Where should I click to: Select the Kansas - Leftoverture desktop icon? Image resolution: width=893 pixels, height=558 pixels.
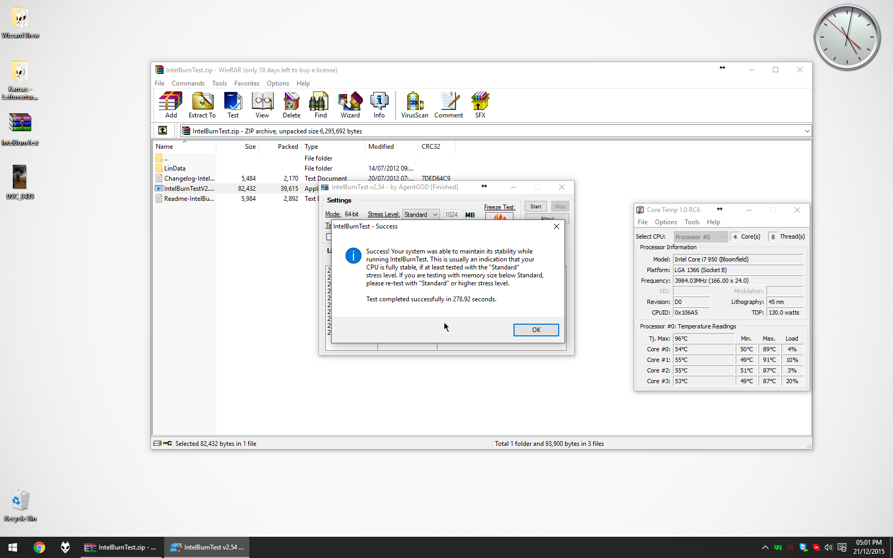(20, 80)
